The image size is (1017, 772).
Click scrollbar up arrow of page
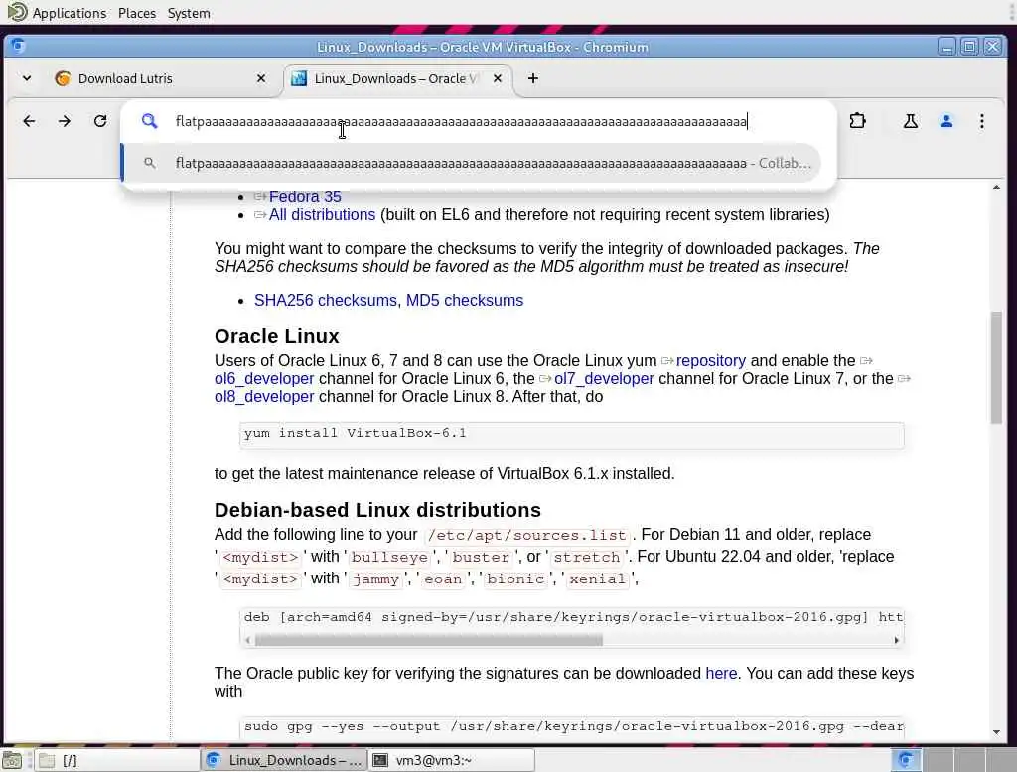996,188
